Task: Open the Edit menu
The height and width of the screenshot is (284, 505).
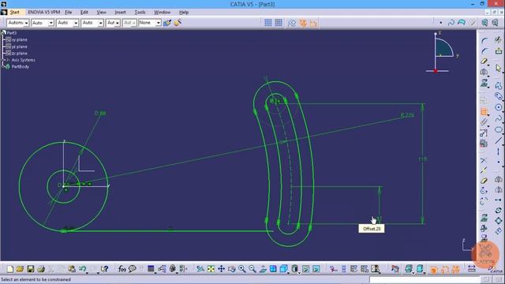Action: pyautogui.click(x=84, y=13)
